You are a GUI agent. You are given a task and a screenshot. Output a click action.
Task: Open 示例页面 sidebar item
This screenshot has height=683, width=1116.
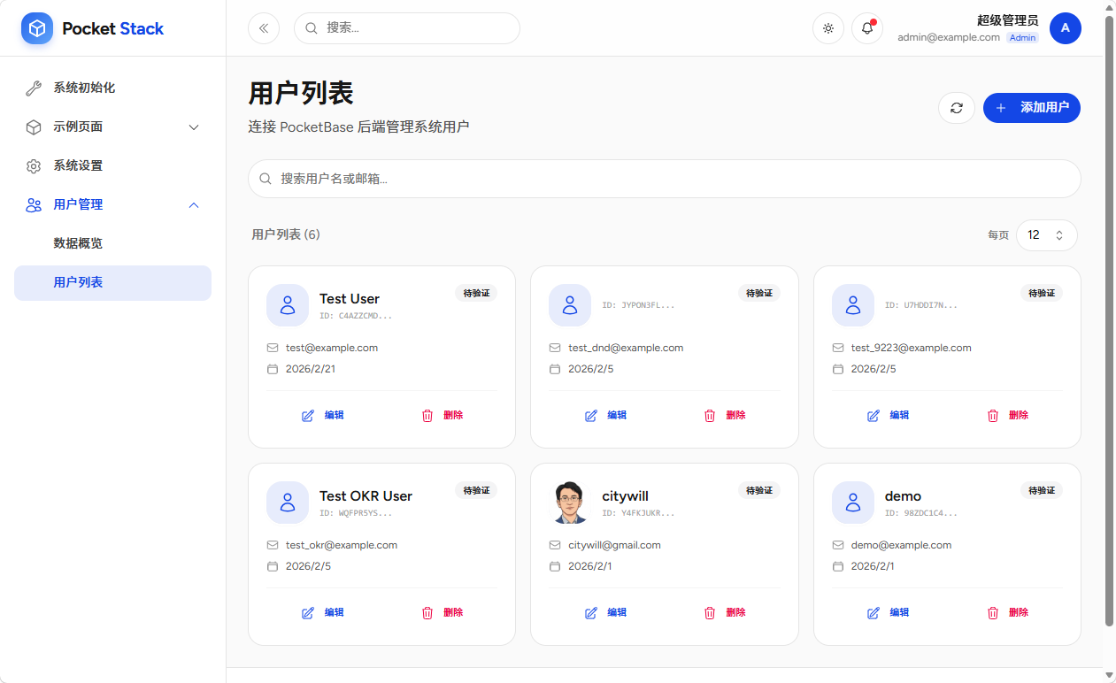click(x=112, y=127)
